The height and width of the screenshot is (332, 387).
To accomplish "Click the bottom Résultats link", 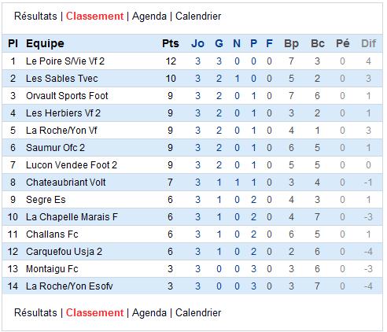I will 35,312.
